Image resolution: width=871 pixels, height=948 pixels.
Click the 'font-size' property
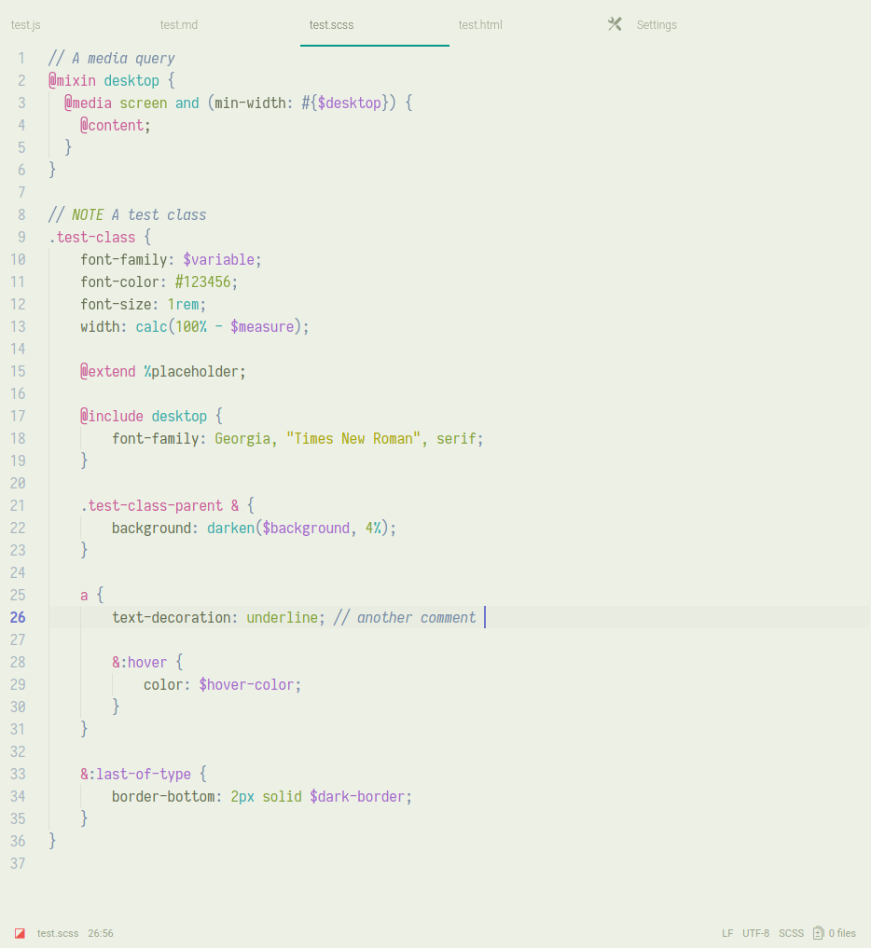click(116, 304)
